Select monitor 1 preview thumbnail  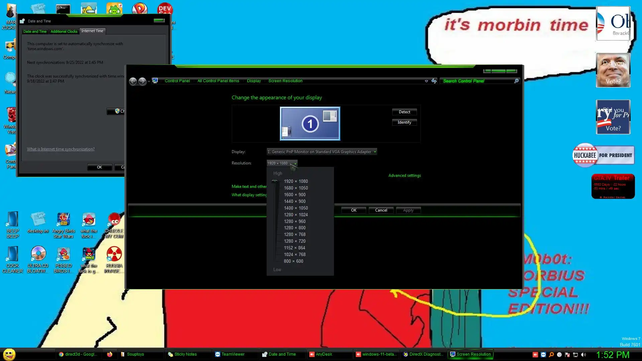click(x=310, y=124)
